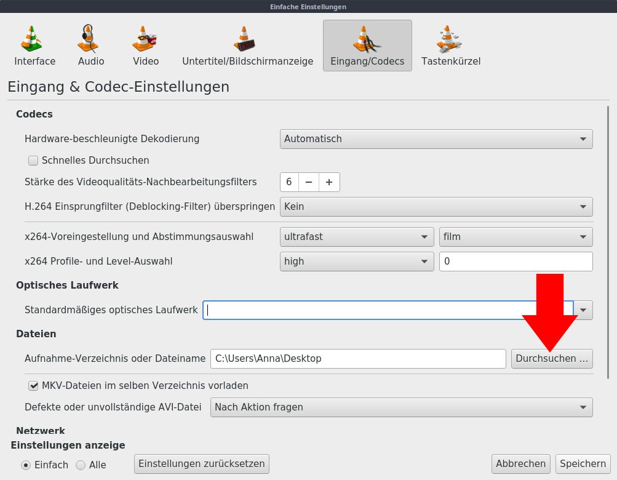Click the Speichern button
617x480 pixels.
tap(582, 464)
